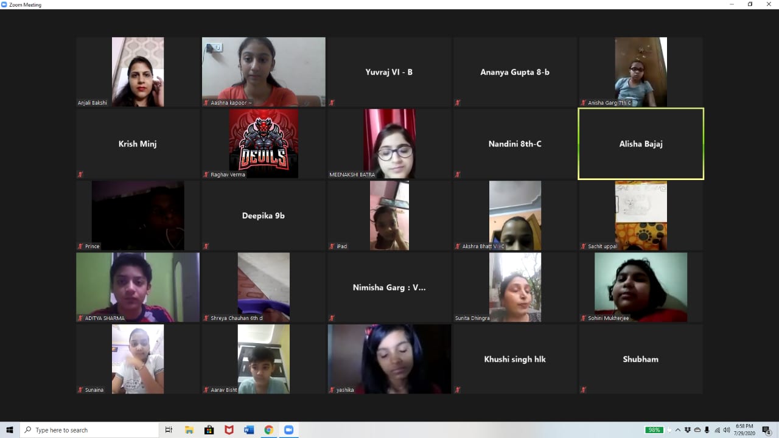This screenshot has width=779, height=438.
Task: Open Zoom from the taskbar
Action: [x=288, y=430]
